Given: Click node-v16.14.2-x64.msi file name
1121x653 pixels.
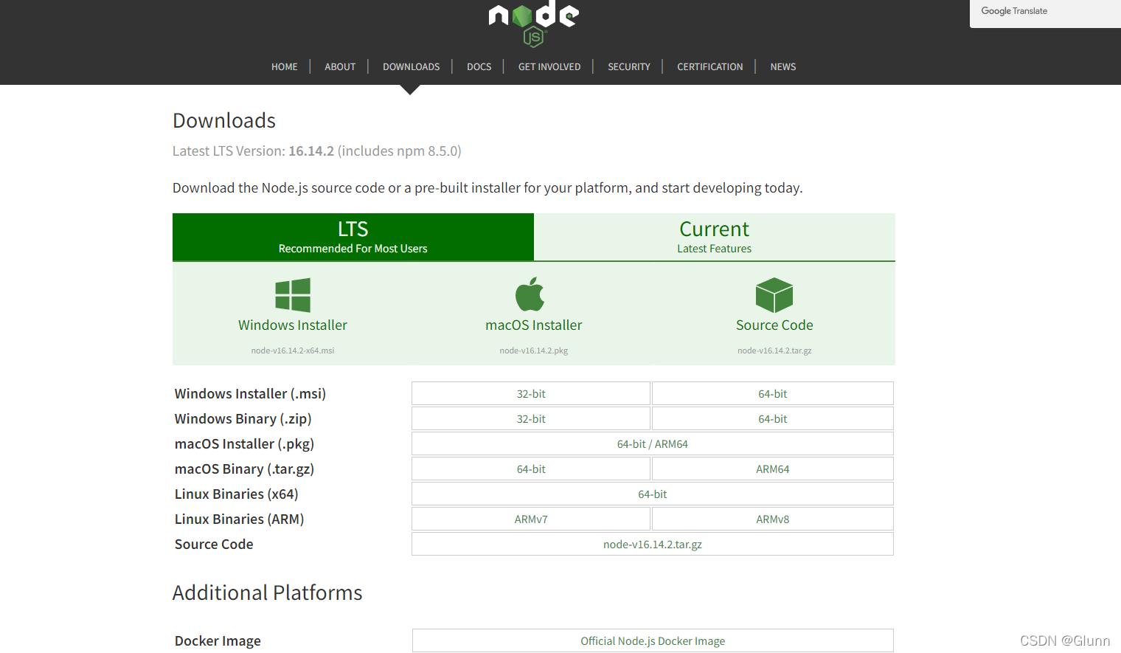Looking at the screenshot, I should 293,350.
